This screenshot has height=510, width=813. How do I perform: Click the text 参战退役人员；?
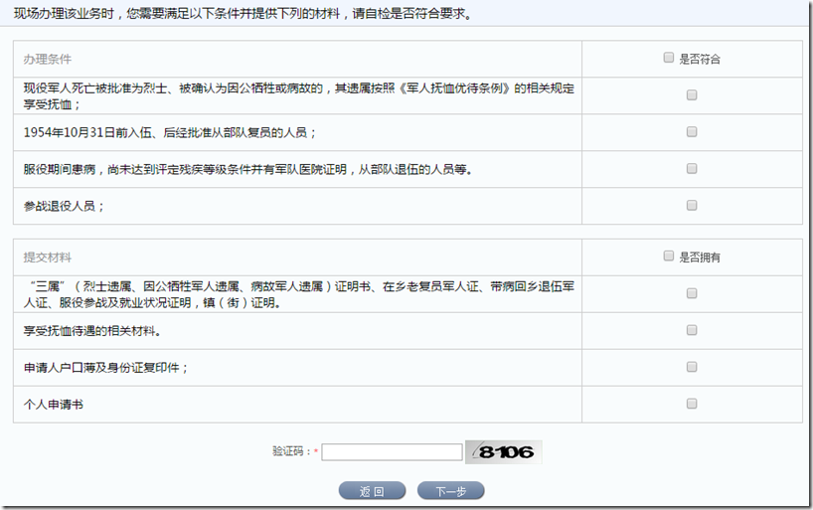(x=64, y=207)
